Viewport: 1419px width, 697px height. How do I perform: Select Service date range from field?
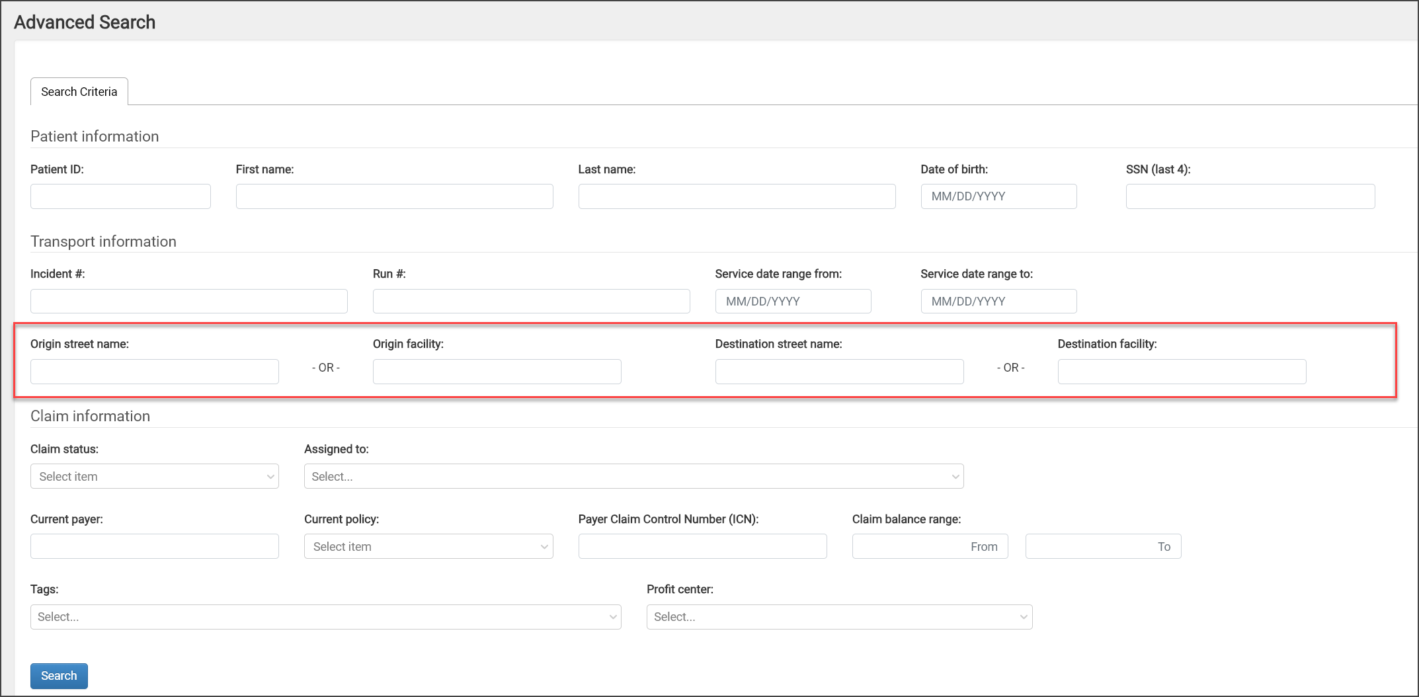[793, 301]
